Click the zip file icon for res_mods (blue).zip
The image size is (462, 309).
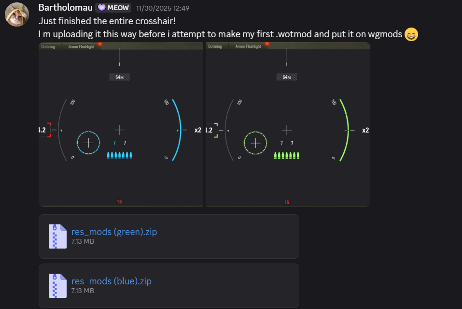[57, 286]
